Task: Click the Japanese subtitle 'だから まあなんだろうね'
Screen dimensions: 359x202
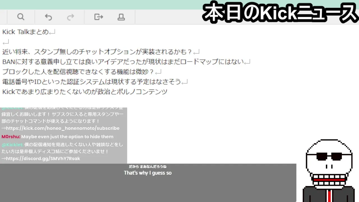Action: 148,167
